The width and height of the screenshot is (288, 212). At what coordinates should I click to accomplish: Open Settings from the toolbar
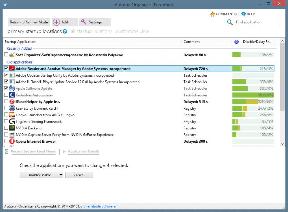(x=95, y=22)
